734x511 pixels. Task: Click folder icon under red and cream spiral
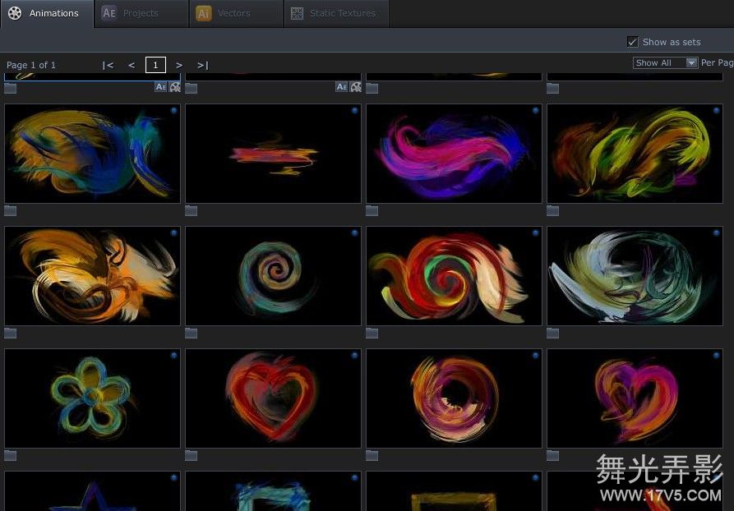point(372,334)
